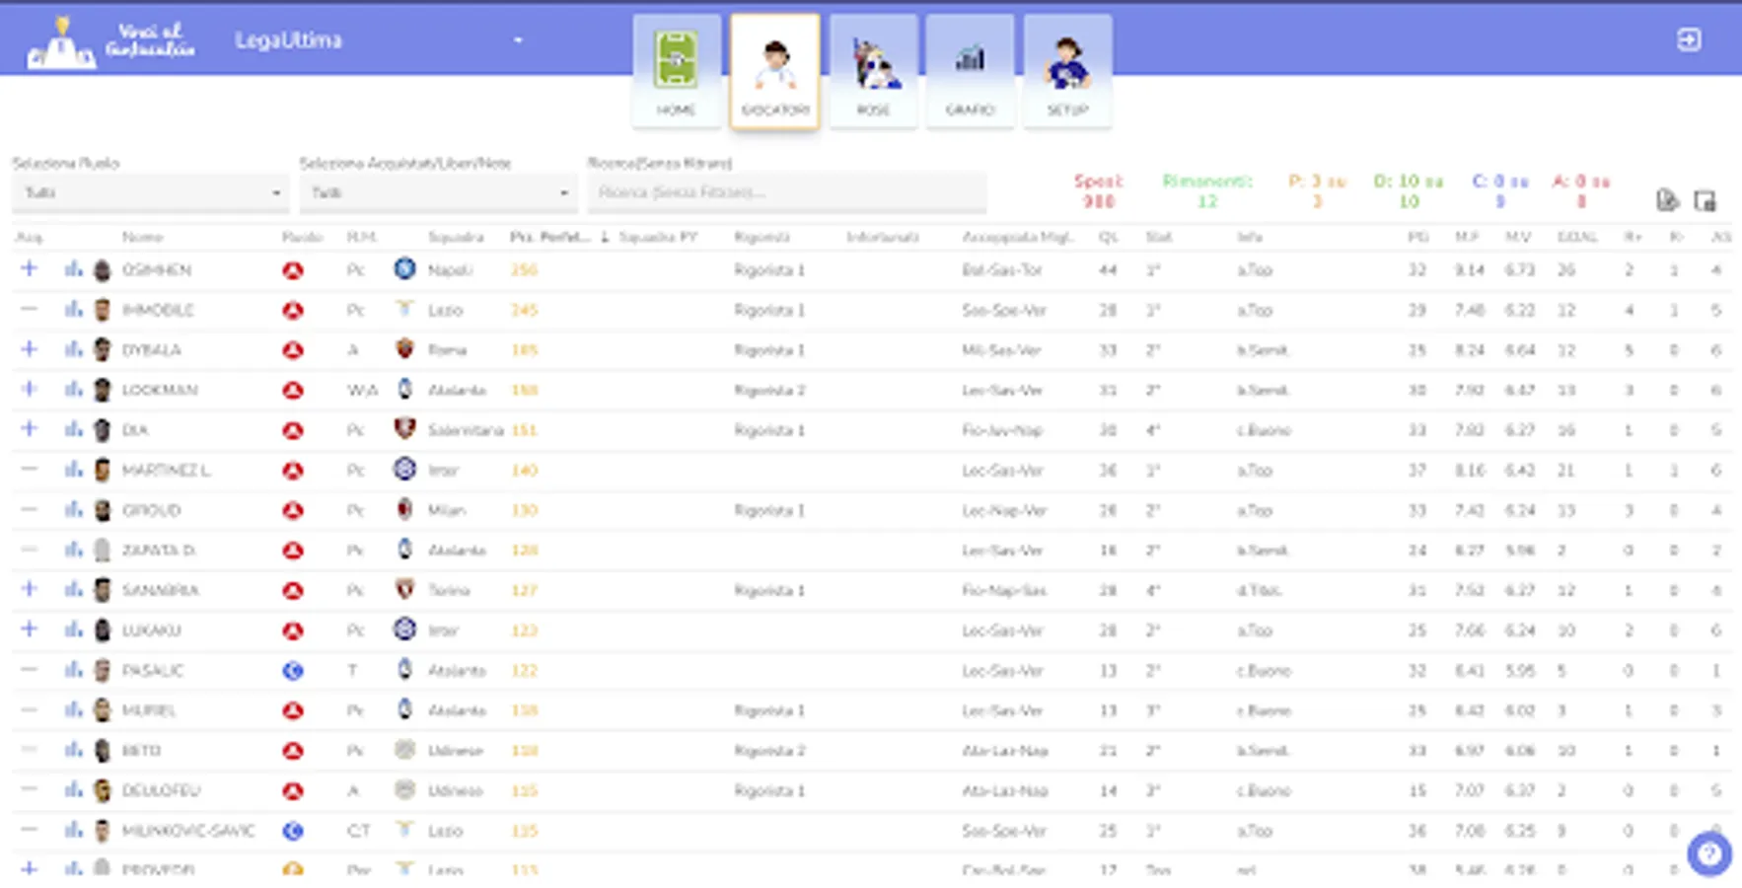Remove IMMOBILE with the minus icon
1742x888 pixels.
pos(29,310)
